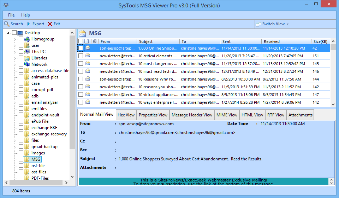Click the MSG folder icon in tree
The height and width of the screenshot is (198, 339).
(x=26, y=159)
